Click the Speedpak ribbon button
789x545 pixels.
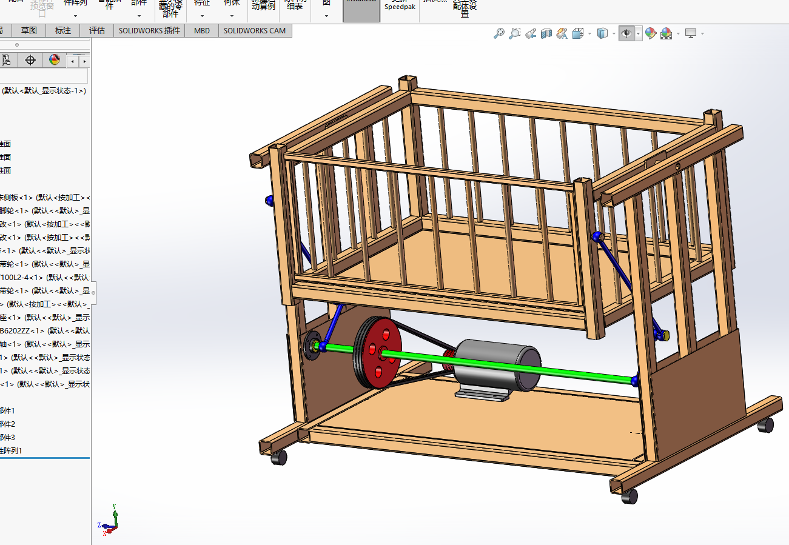[400, 6]
